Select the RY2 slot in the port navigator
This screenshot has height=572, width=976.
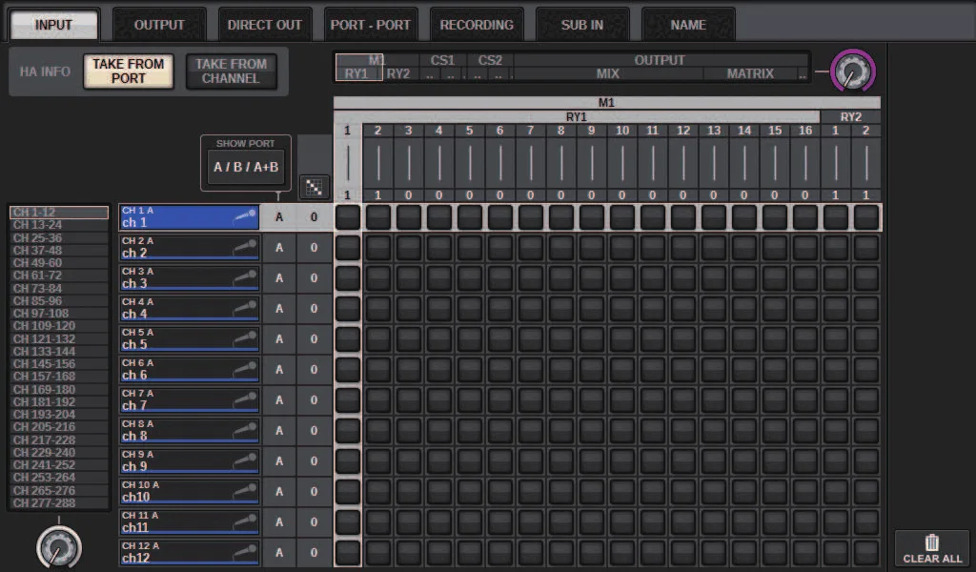[398, 73]
